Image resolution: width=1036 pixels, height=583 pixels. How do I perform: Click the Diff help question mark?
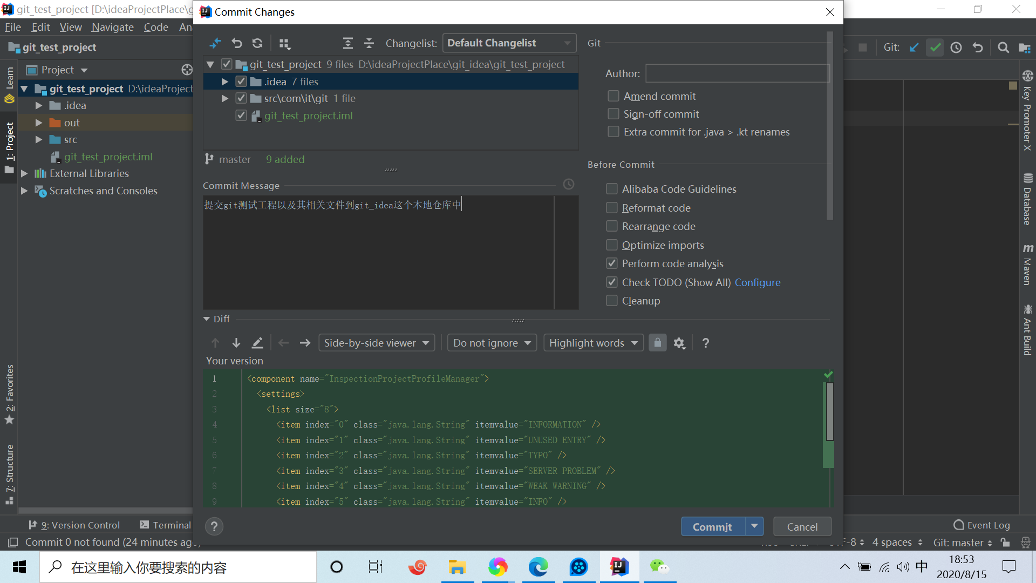tap(706, 343)
